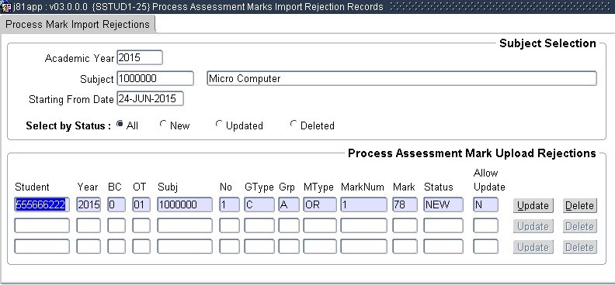615x285 pixels.
Task: Click empty Student field in second row
Action: 42,225
